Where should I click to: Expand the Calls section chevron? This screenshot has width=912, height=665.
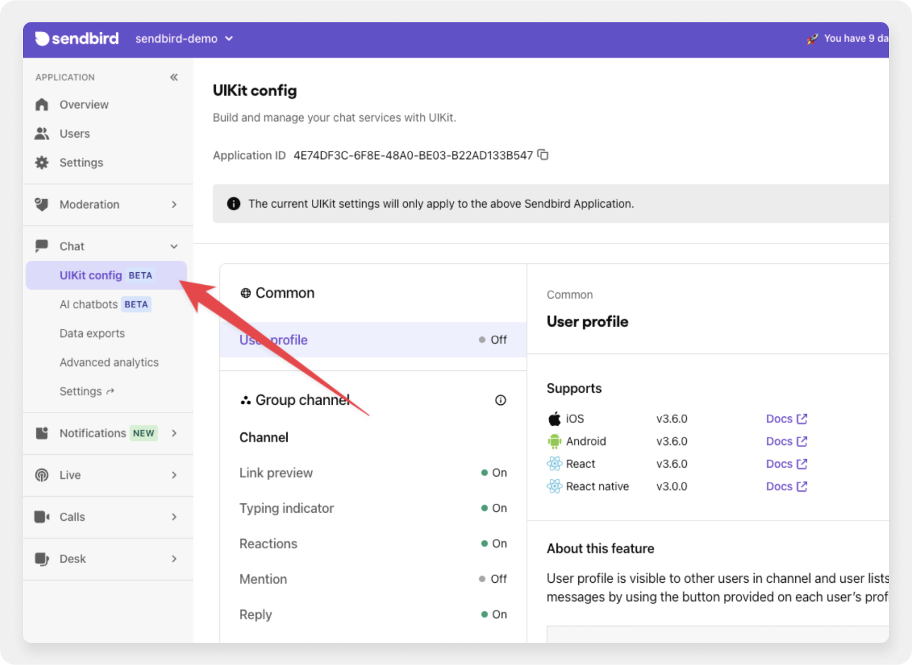[x=174, y=517]
